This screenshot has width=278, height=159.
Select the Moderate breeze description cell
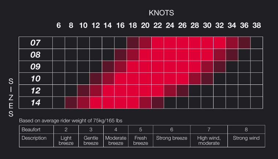(116, 141)
